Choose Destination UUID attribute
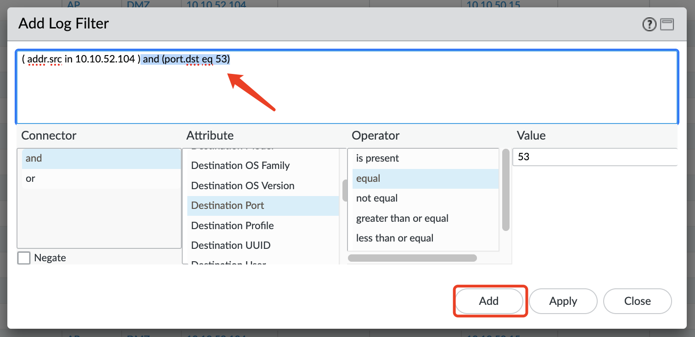This screenshot has height=337, width=695. coord(263,246)
